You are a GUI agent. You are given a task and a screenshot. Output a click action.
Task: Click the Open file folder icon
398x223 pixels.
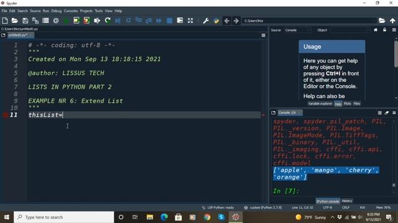click(15, 20)
